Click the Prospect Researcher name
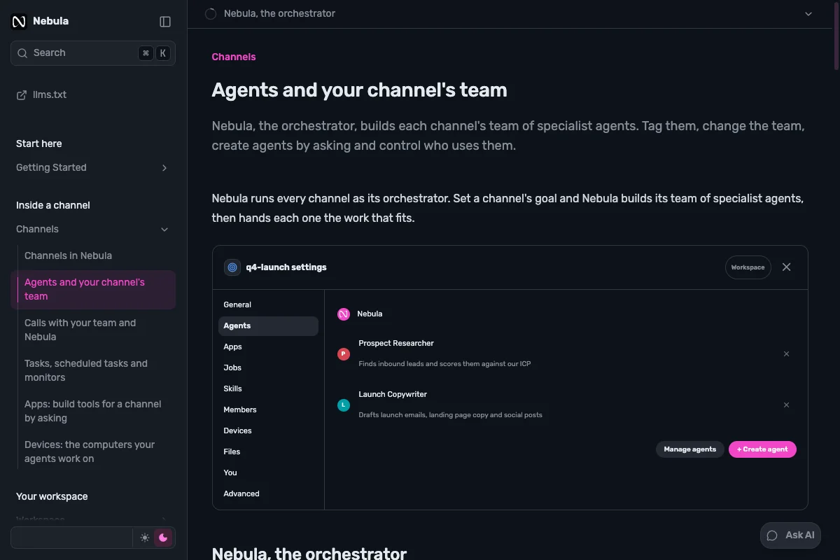Image resolution: width=840 pixels, height=560 pixels. [x=396, y=343]
